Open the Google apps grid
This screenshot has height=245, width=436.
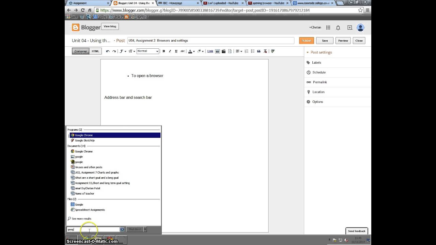[328, 28]
